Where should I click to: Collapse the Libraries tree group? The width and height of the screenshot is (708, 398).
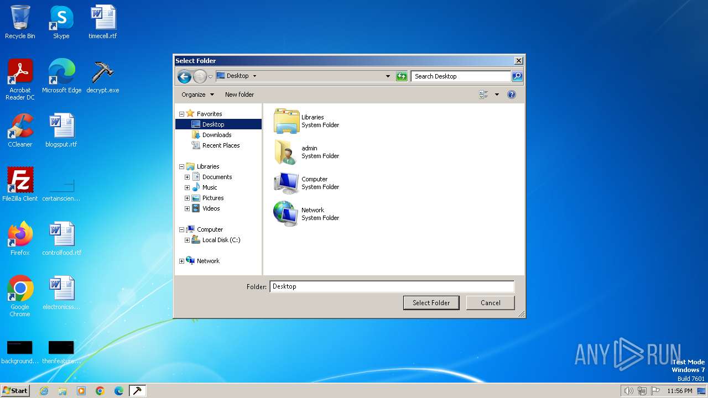(181, 166)
